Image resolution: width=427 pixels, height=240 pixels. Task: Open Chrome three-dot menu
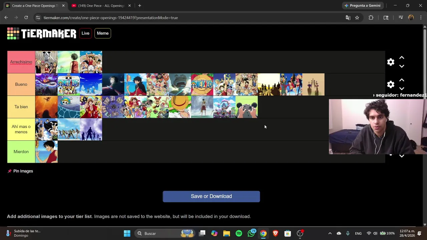421,18
